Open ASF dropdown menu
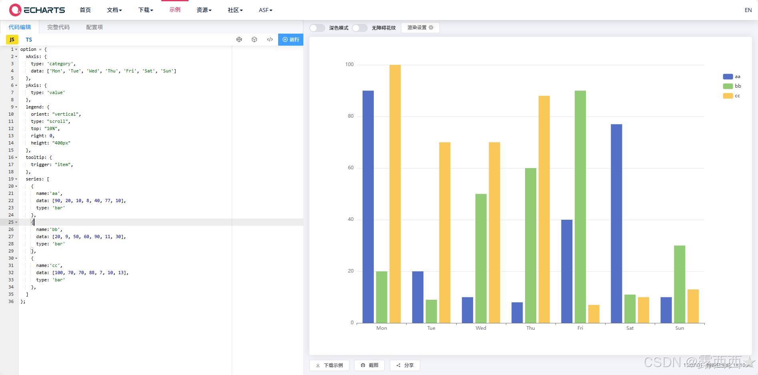The image size is (758, 375). pos(266,10)
